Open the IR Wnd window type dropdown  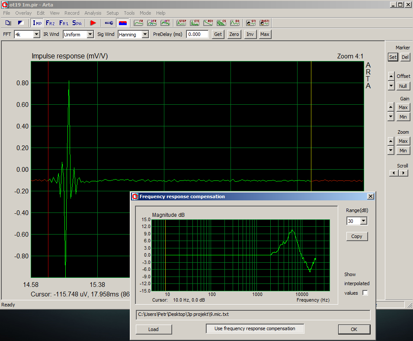click(x=90, y=34)
